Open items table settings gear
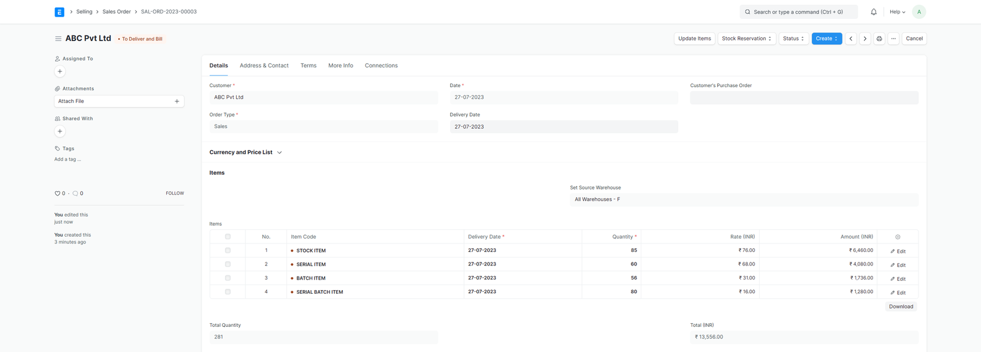The image size is (981, 352). (x=898, y=237)
